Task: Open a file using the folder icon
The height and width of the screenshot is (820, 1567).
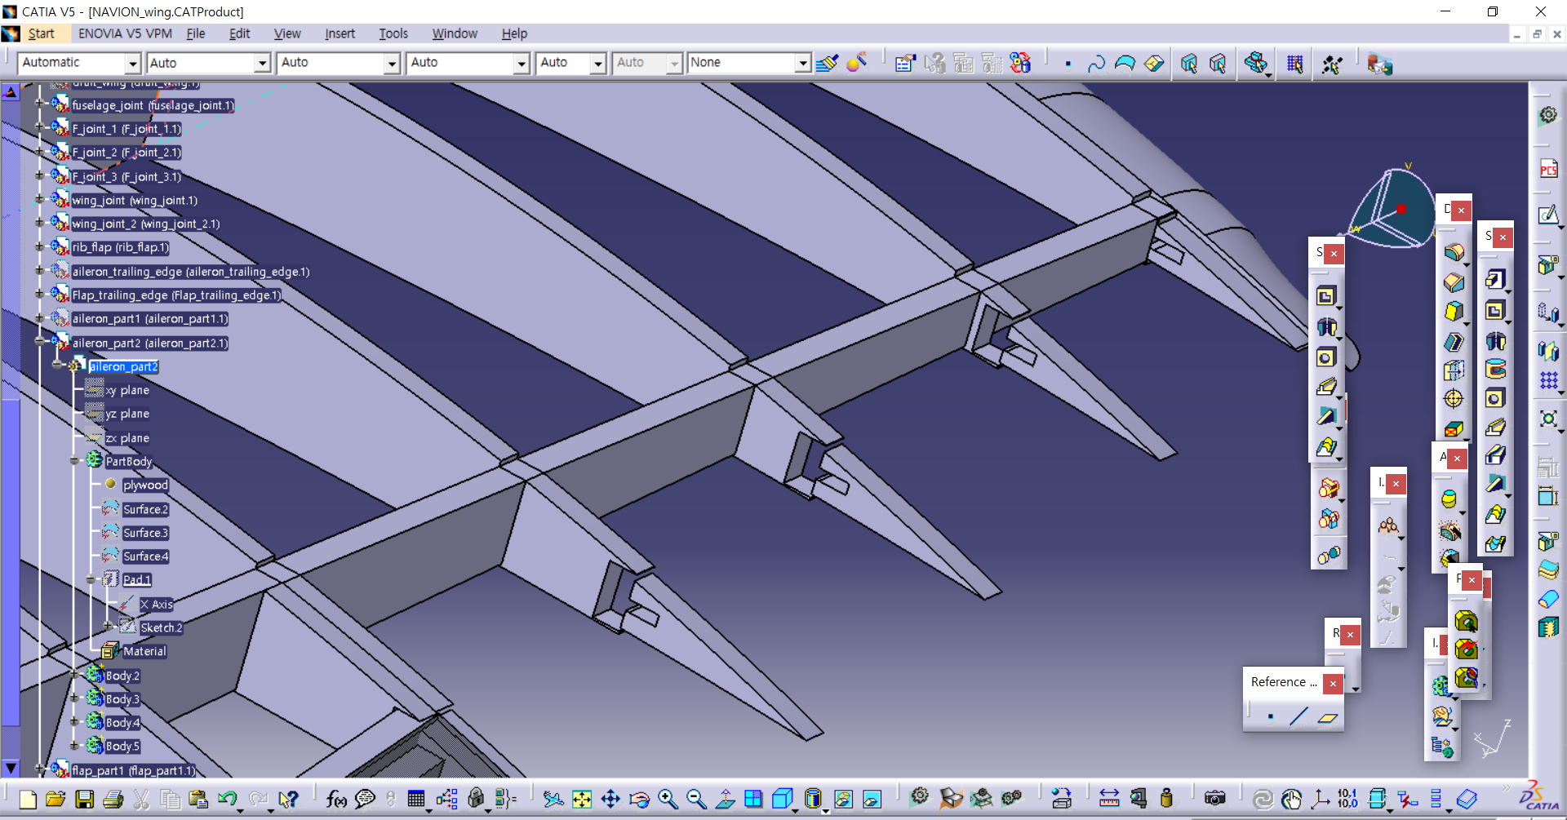Action: pyautogui.click(x=55, y=799)
